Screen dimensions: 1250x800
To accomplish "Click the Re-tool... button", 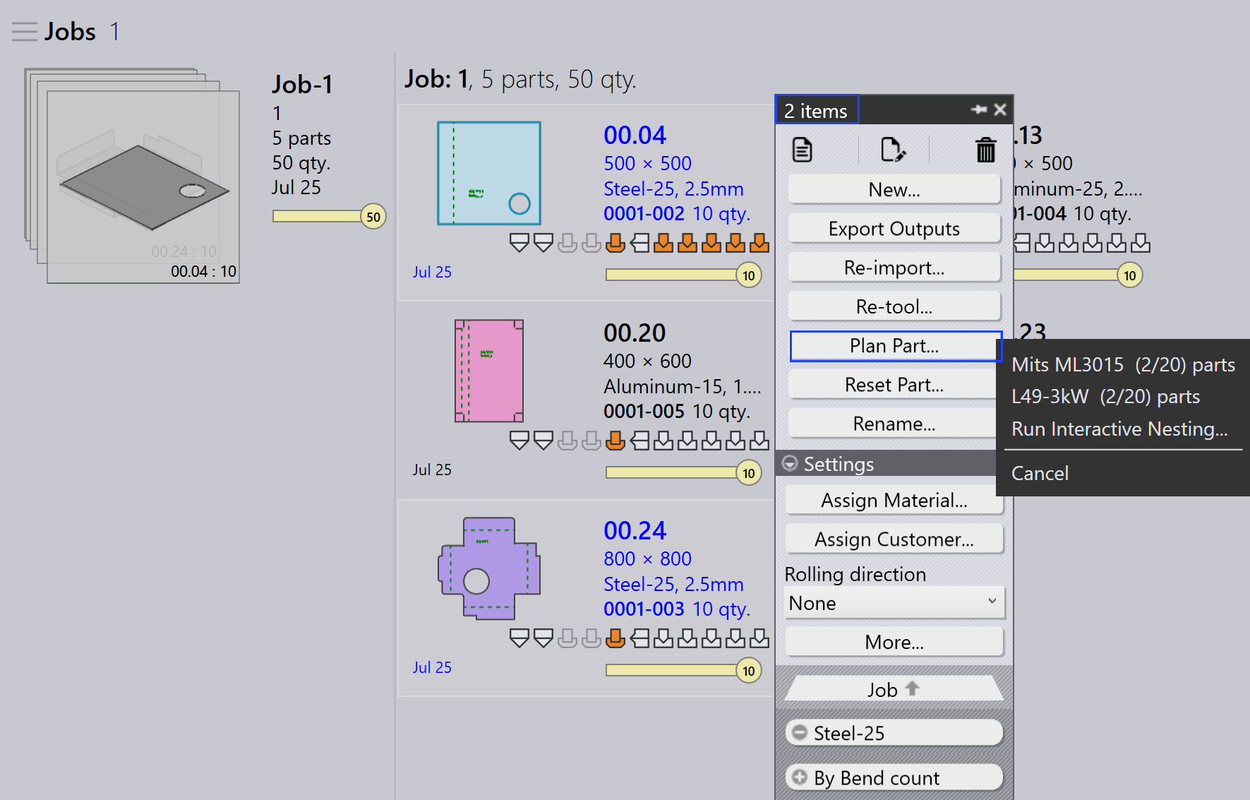I will pos(894,306).
